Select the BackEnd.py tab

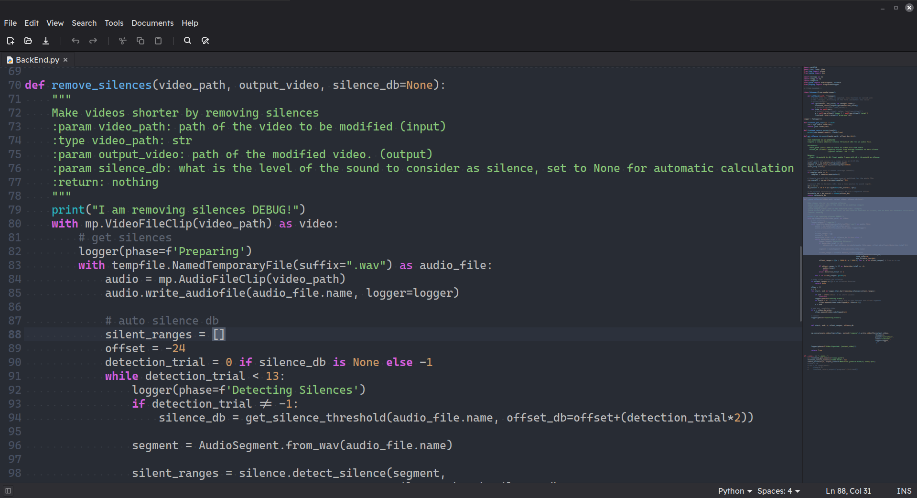point(37,60)
